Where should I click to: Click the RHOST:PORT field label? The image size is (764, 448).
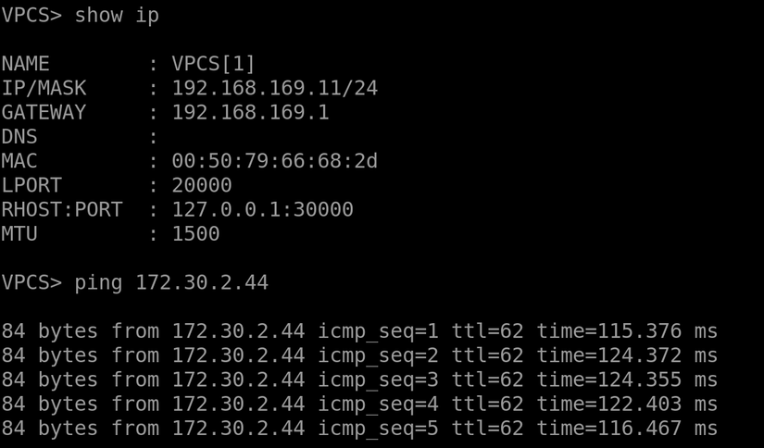tap(62, 210)
